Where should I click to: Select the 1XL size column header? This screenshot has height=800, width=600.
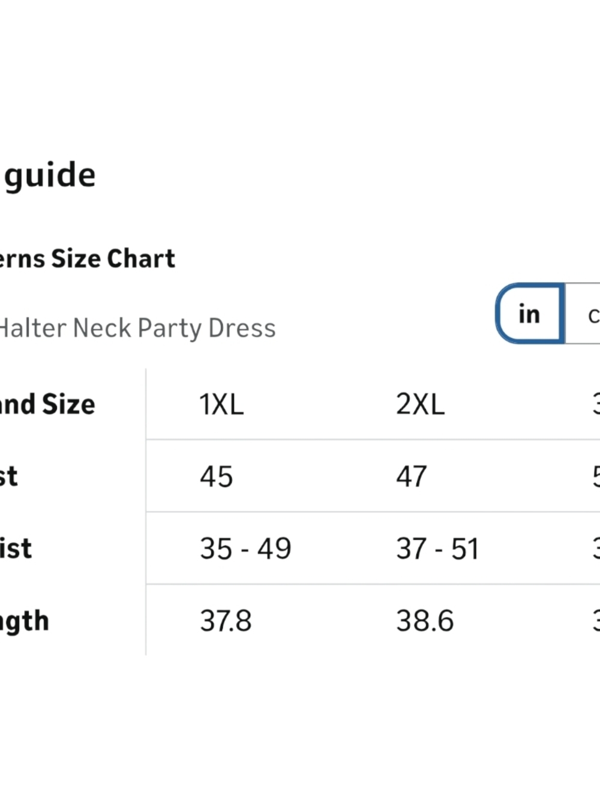tap(221, 405)
